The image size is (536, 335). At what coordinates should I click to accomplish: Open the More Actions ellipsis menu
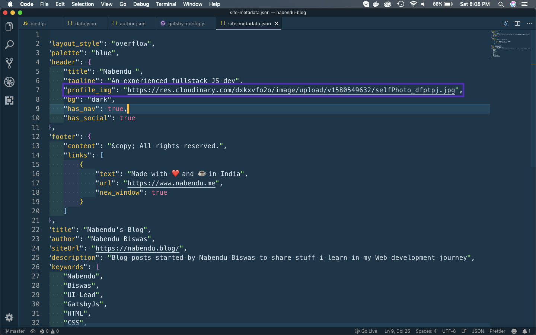tap(529, 23)
